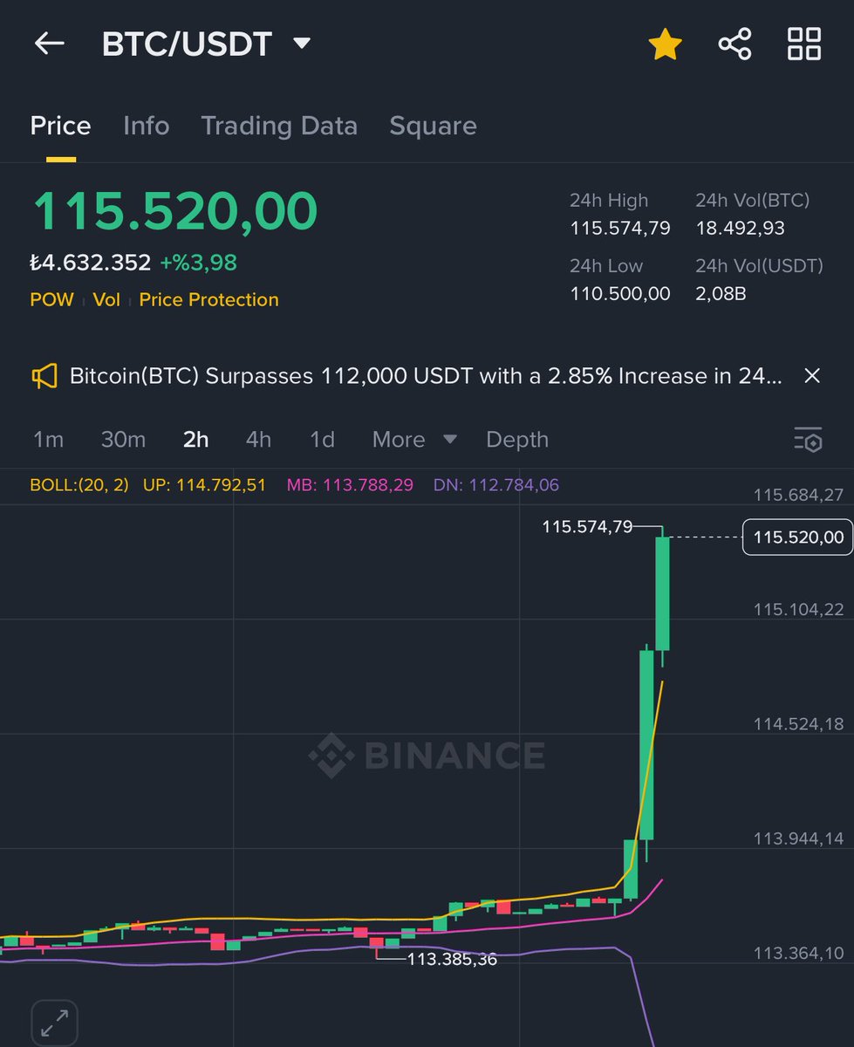Expand chart to fullscreen with arrows icon
The height and width of the screenshot is (1047, 854).
point(54,1023)
